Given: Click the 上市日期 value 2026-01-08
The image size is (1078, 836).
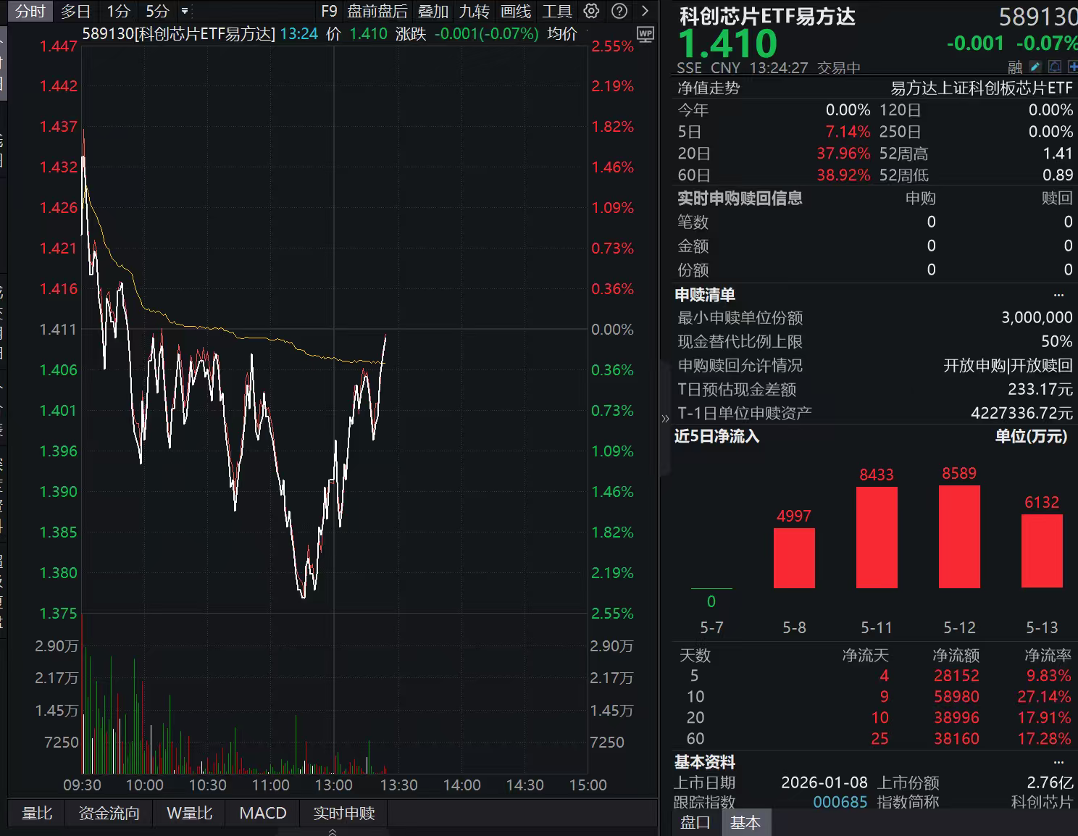Looking at the screenshot, I should (824, 783).
